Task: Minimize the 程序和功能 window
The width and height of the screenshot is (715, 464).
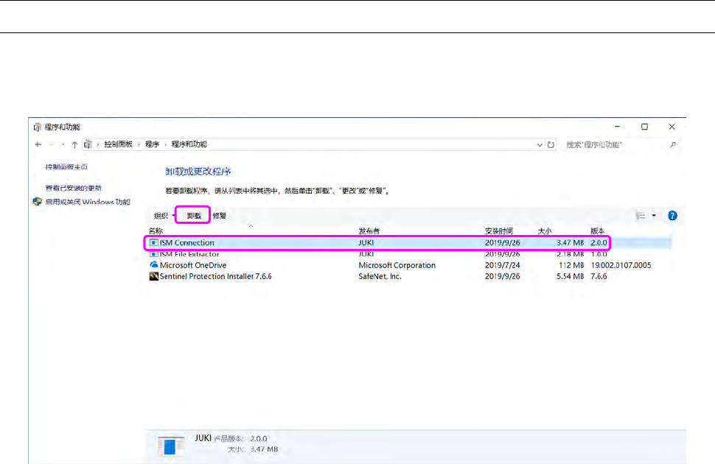Action: [x=617, y=127]
